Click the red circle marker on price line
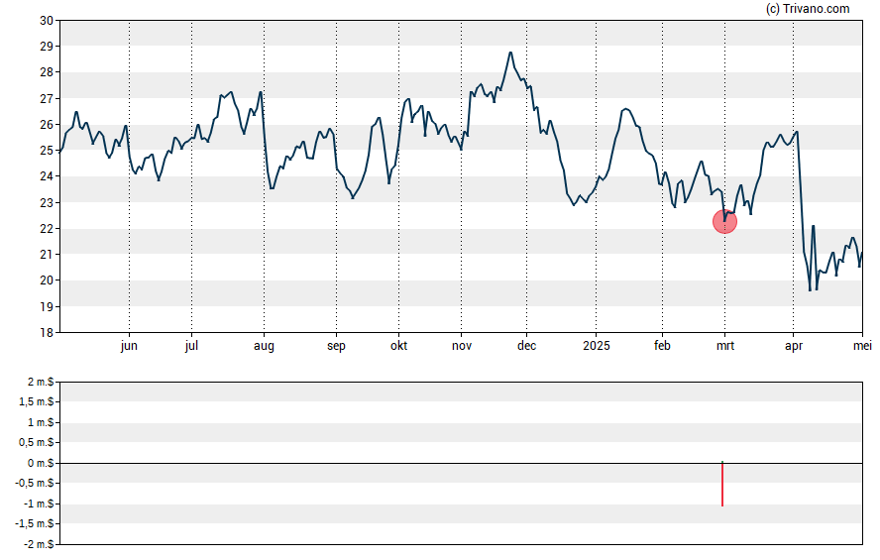Image resolution: width=880 pixels, height=560 pixels. 724,222
